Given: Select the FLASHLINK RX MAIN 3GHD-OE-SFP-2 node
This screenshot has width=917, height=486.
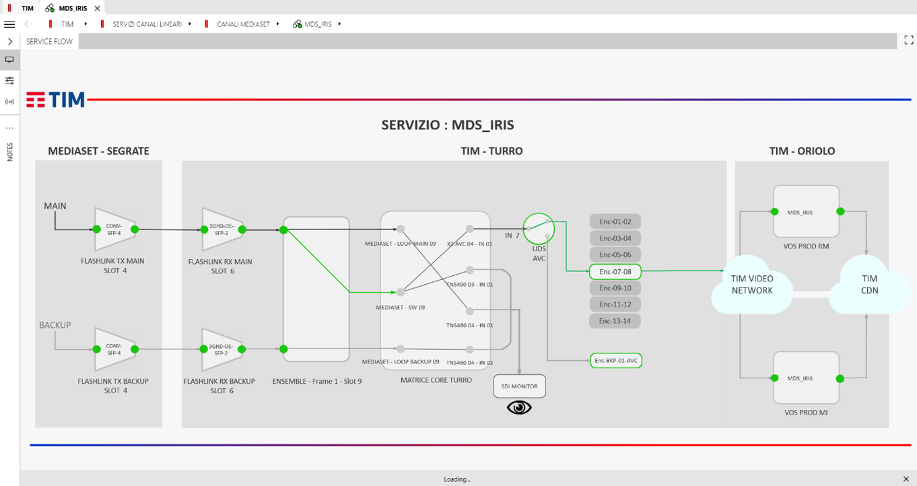Looking at the screenshot, I should [x=222, y=230].
